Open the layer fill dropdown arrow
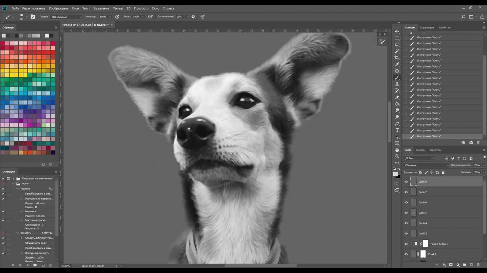 tap(484, 172)
